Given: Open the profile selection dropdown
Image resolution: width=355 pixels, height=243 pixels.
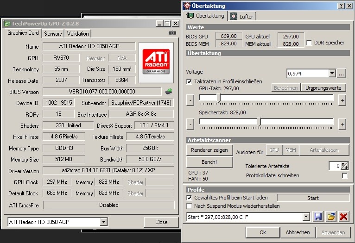Looking at the screenshot, I should click(x=306, y=217).
